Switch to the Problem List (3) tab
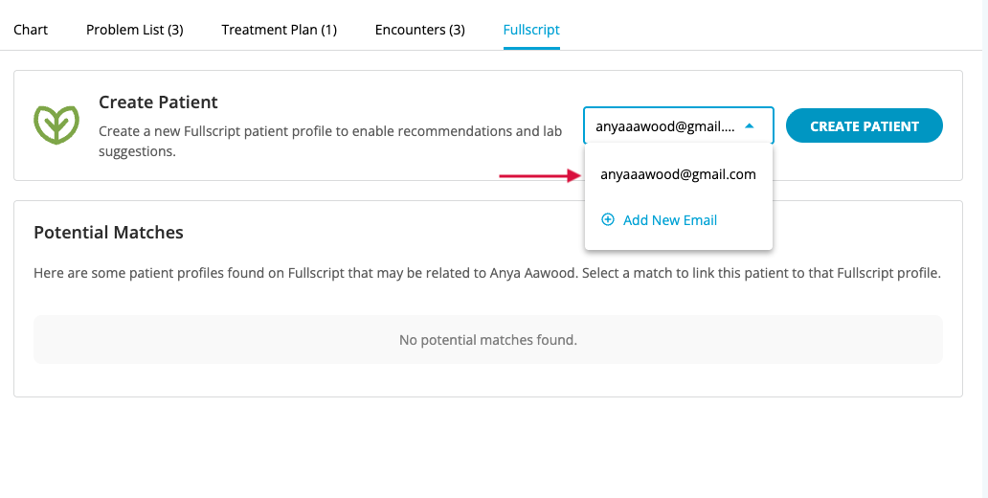Screen dimensions: 988x498 point(134,30)
